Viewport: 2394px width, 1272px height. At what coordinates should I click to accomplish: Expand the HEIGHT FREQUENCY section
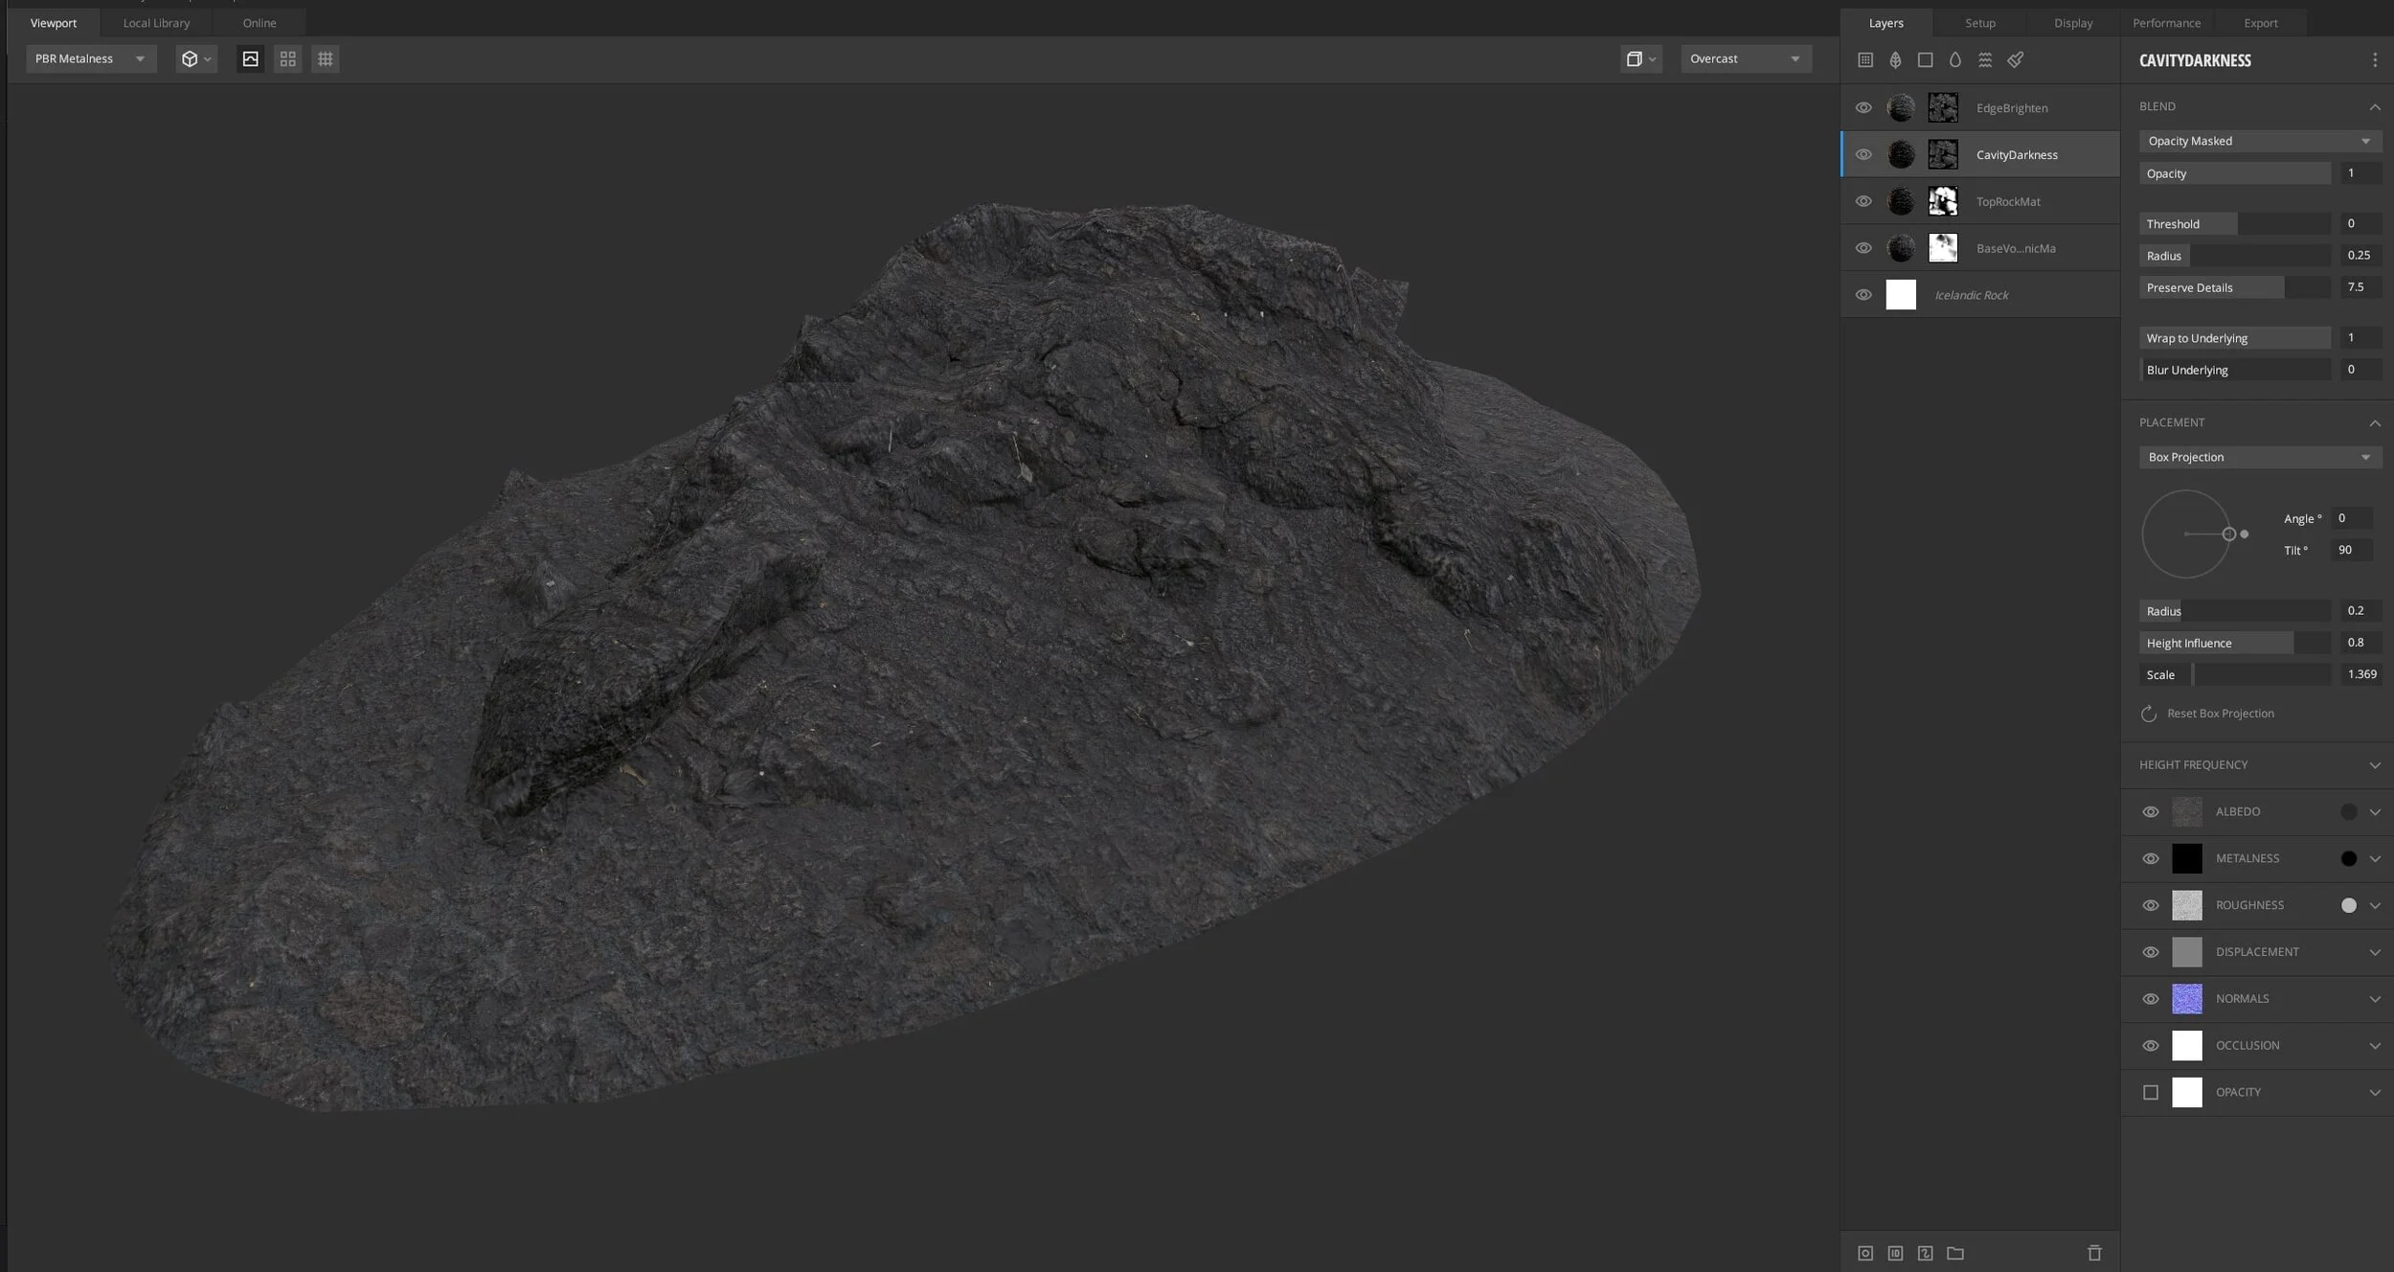coord(2374,765)
